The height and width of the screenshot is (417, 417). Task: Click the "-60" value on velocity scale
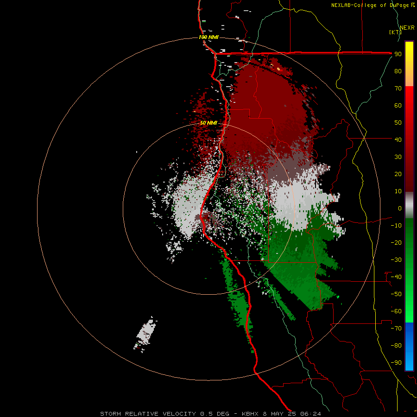pos(396,311)
